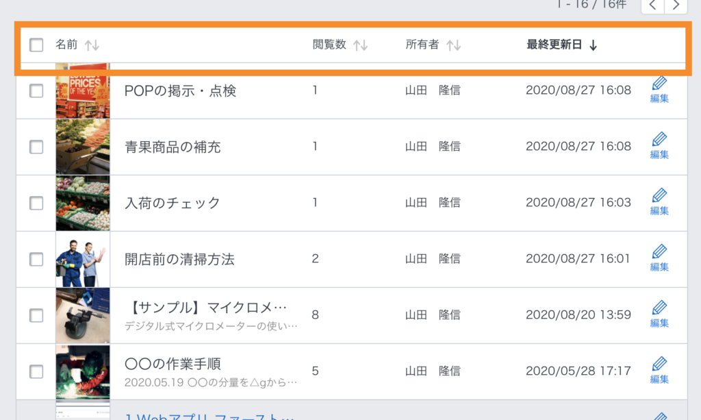The width and height of the screenshot is (701, 420).
Task: Click the edit pencil for POPの掲示・点検
Action: (x=659, y=89)
